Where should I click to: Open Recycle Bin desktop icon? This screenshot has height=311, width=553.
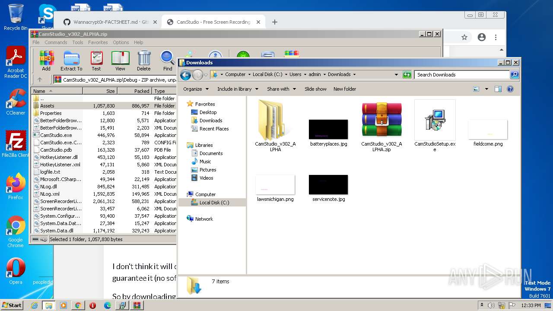tap(16, 17)
